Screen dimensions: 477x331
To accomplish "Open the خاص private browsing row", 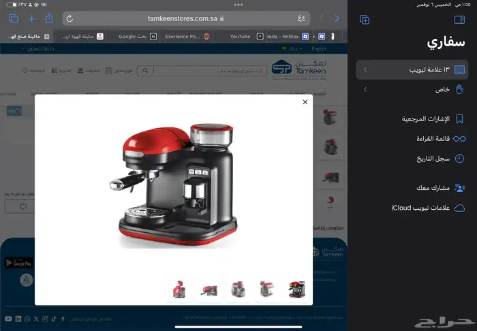I will [412, 89].
